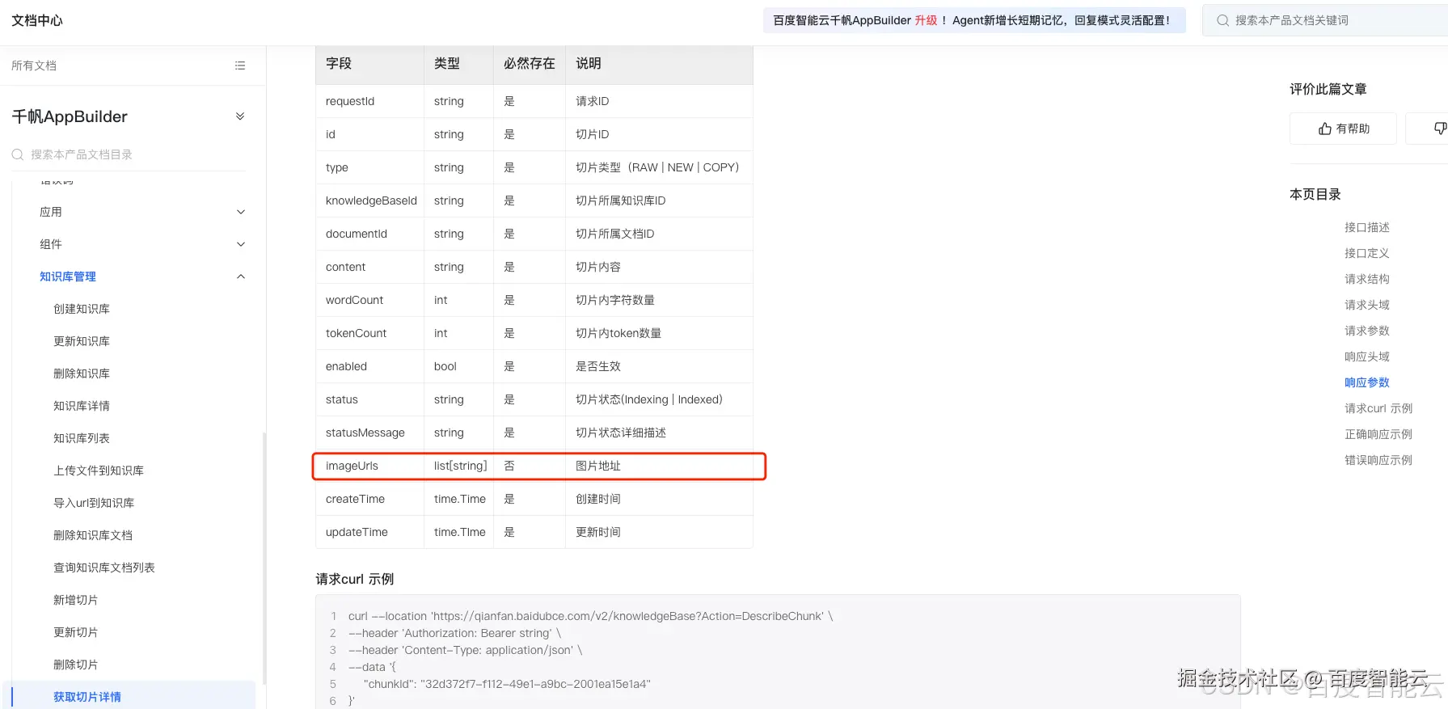The height and width of the screenshot is (709, 1448).
Task: Open the 导入url到知识库 page
Action: (x=94, y=503)
